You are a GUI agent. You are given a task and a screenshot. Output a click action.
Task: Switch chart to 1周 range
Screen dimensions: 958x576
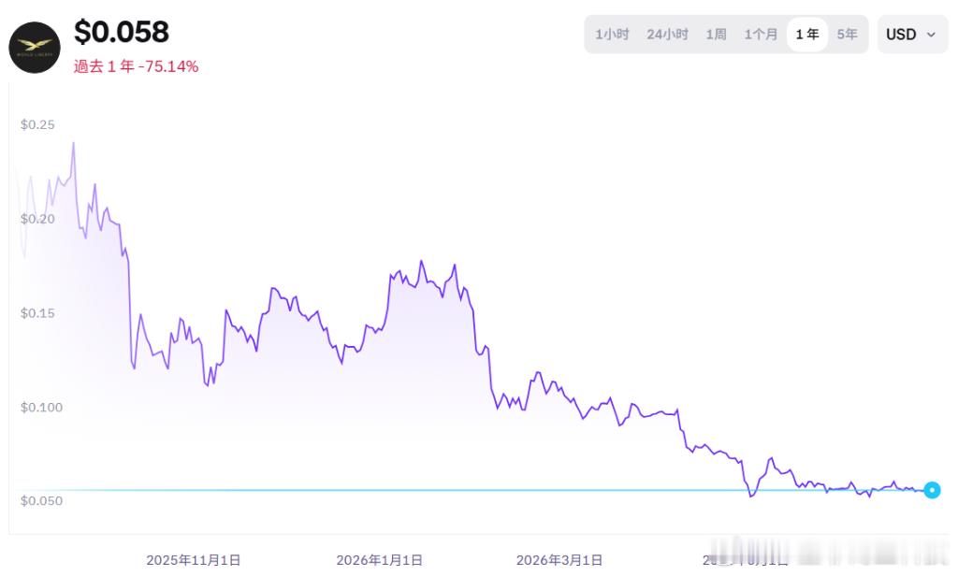pos(716,35)
